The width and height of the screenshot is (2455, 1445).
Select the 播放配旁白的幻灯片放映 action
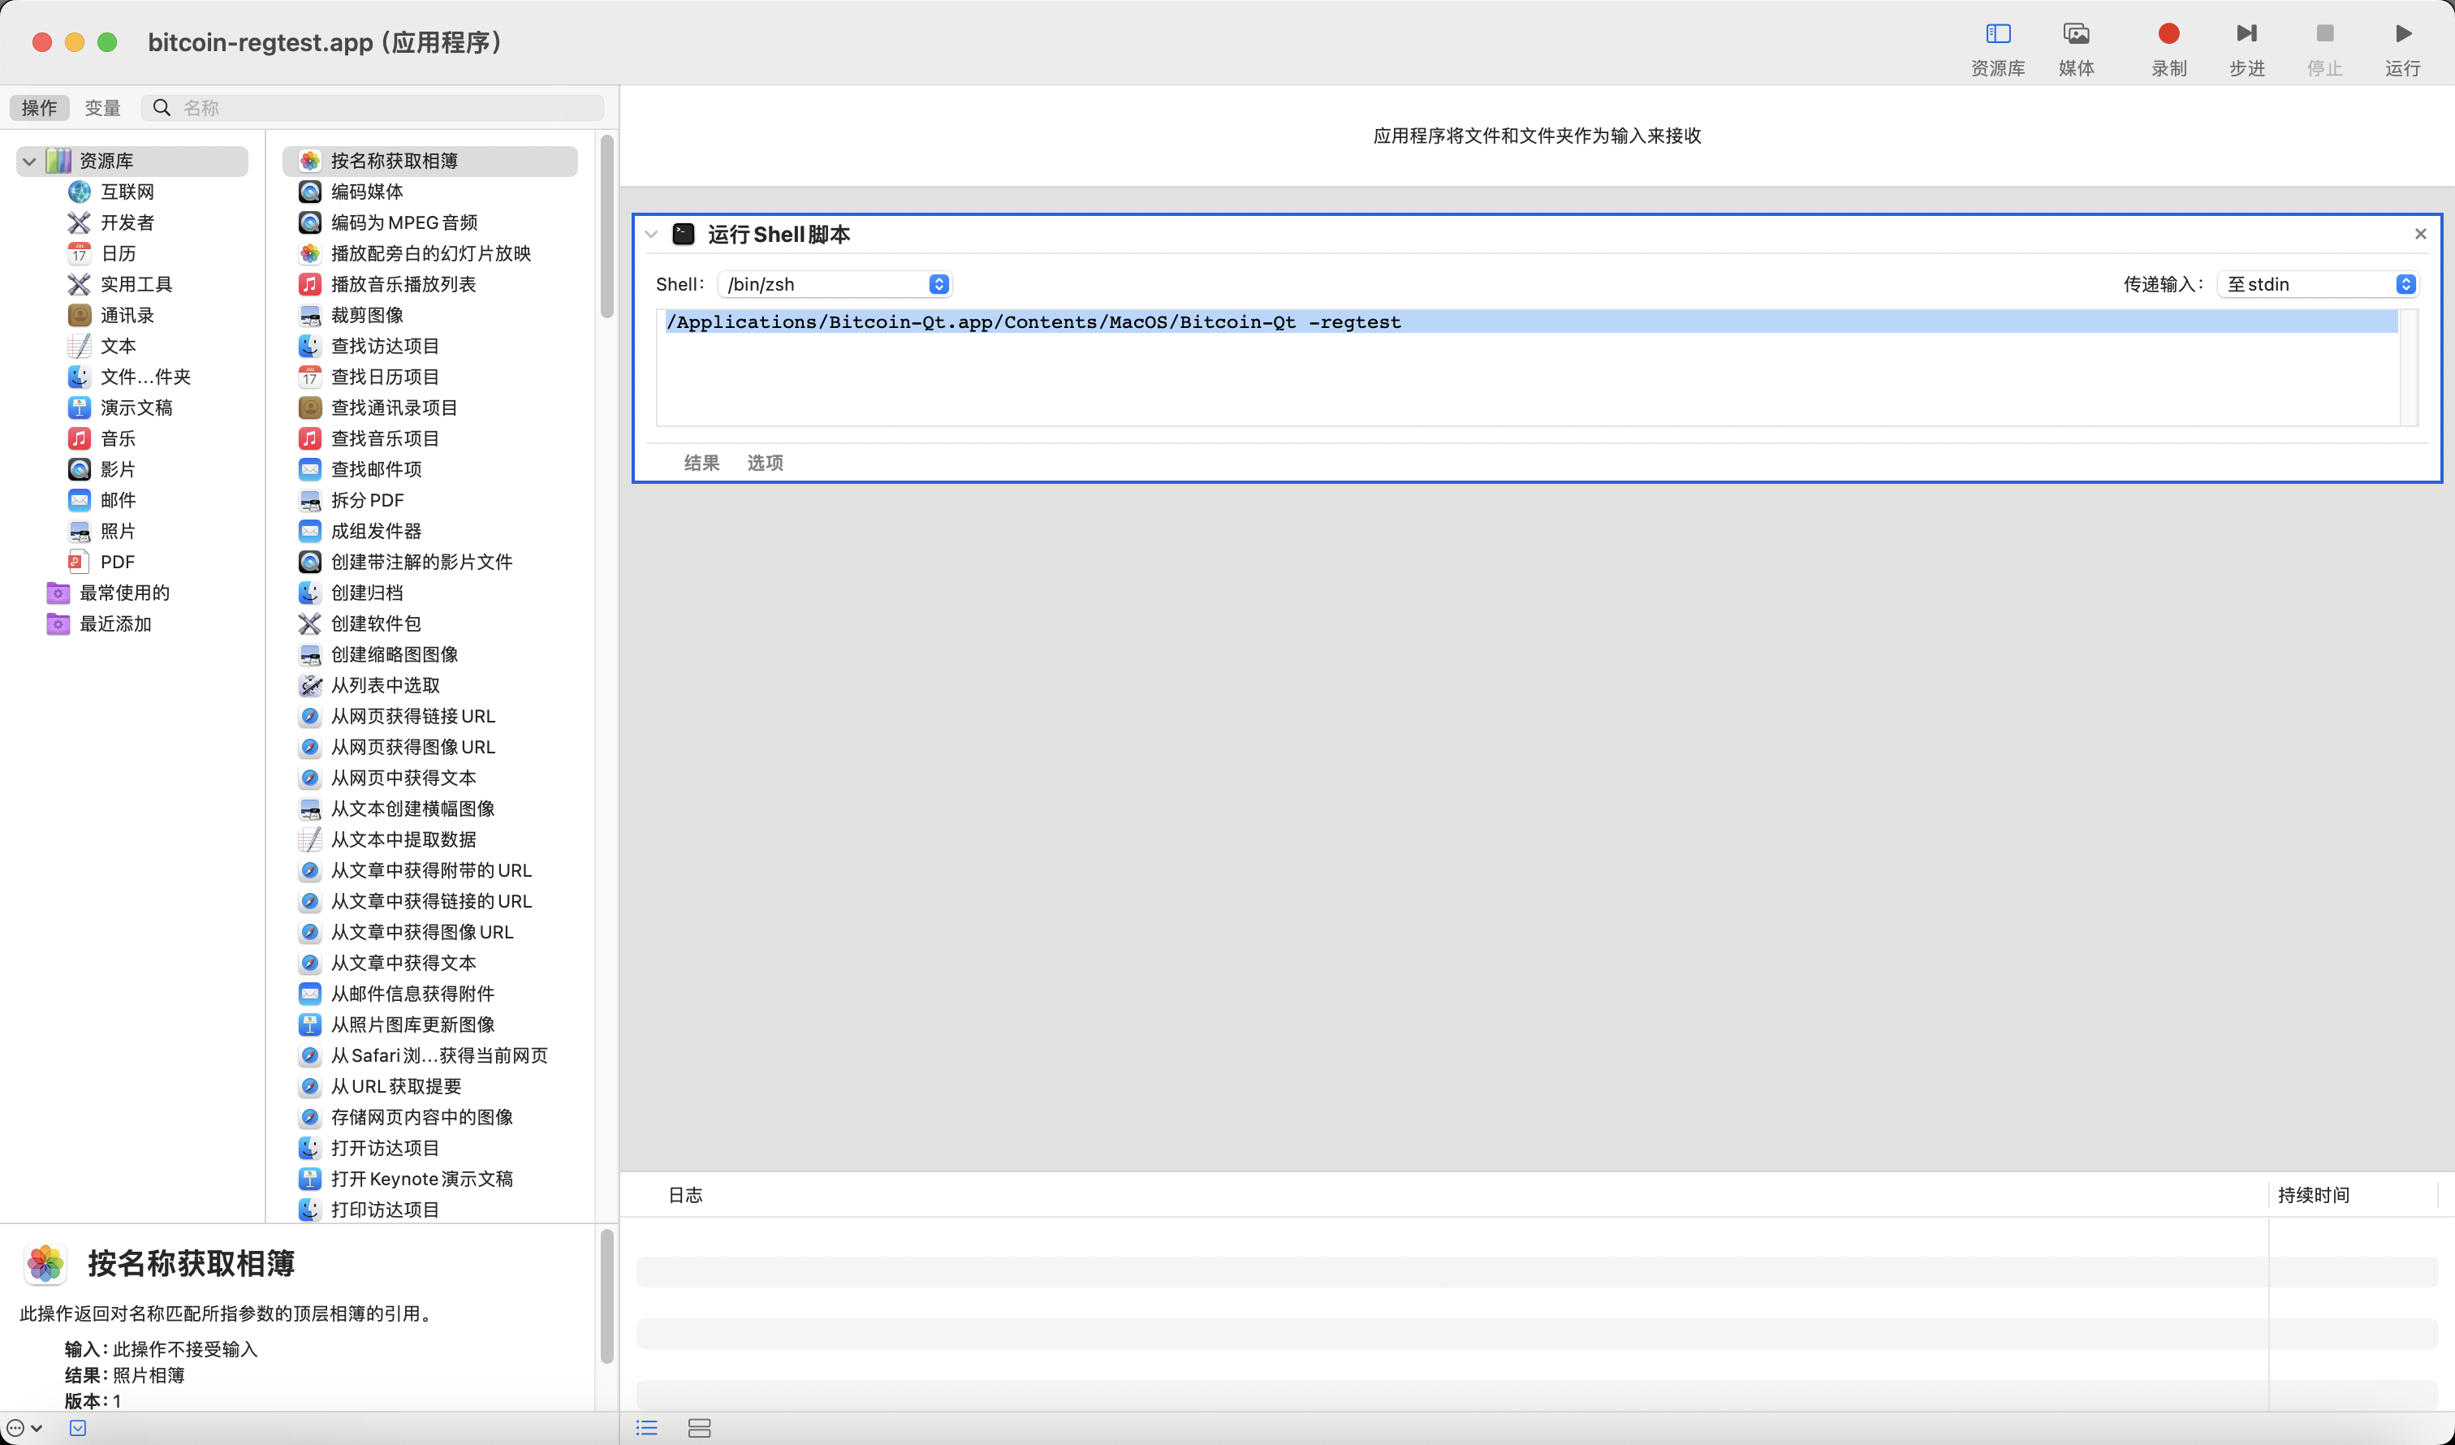point(430,253)
